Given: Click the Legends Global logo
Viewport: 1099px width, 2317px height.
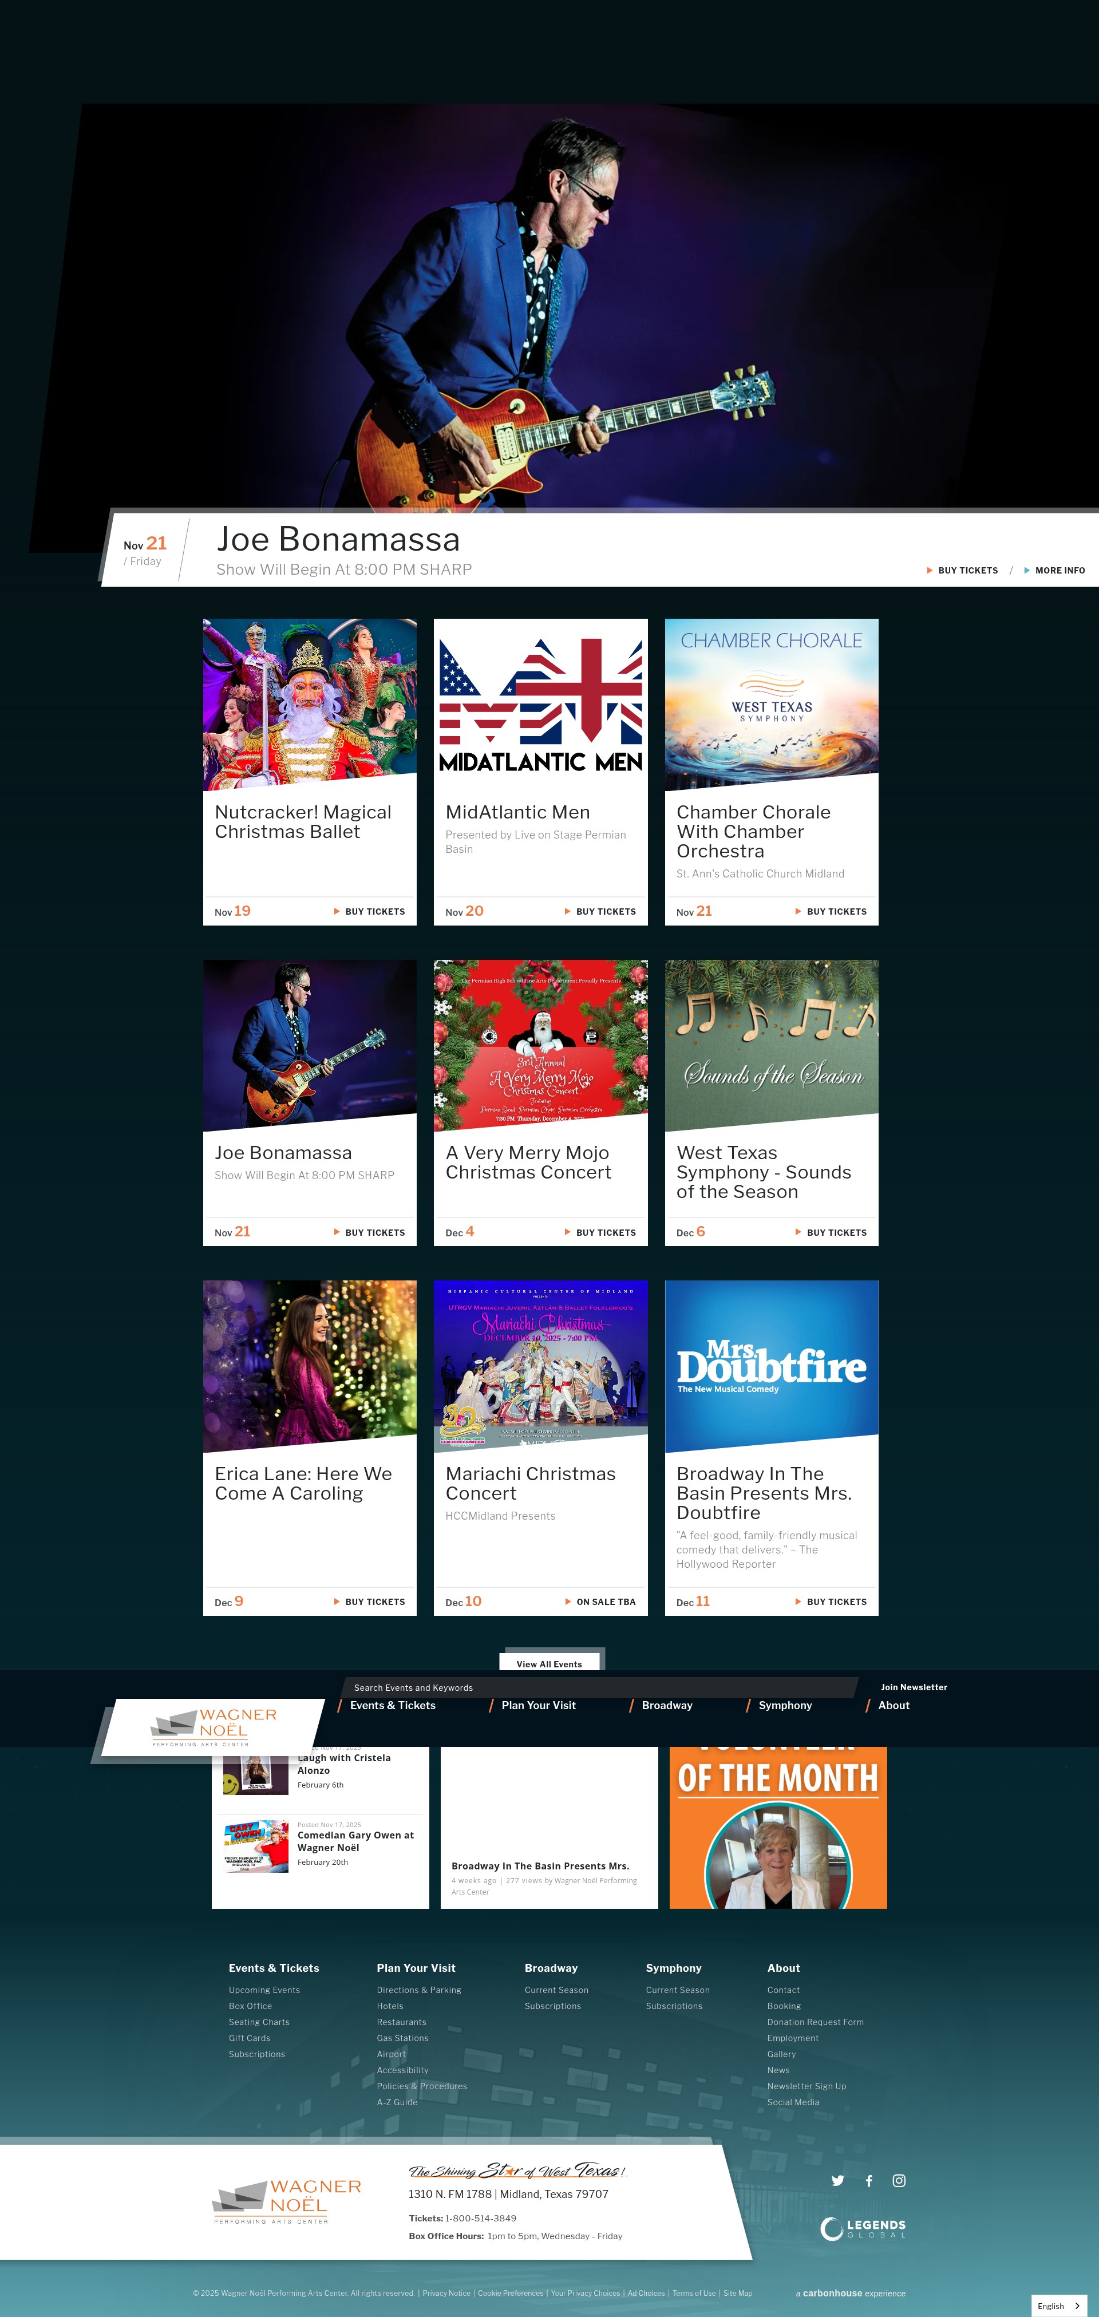Looking at the screenshot, I should pos(863,2228).
